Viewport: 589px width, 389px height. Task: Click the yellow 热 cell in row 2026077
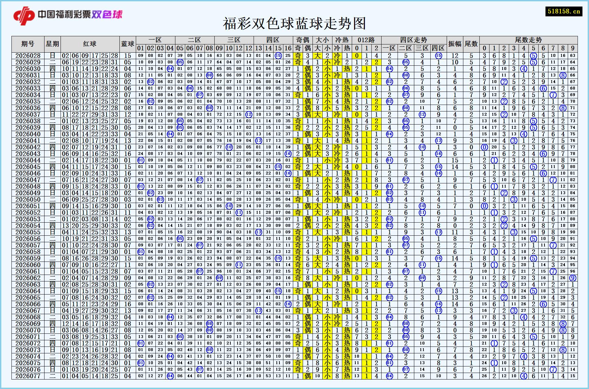tap(347, 376)
